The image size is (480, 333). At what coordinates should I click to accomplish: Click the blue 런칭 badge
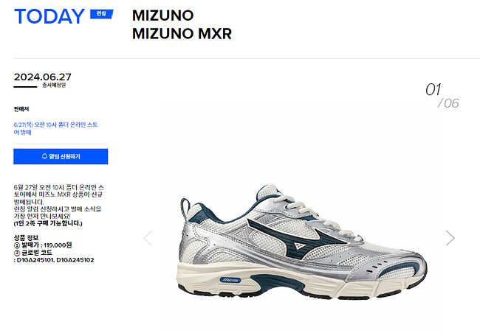[101, 14]
